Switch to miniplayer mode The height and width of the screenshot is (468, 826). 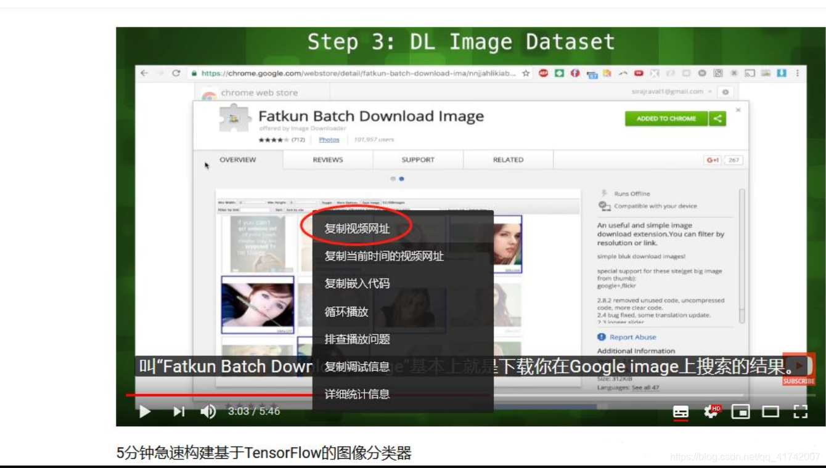741,411
